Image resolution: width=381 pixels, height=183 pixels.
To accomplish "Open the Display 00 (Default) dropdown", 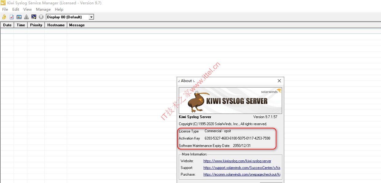I will point(91,17).
